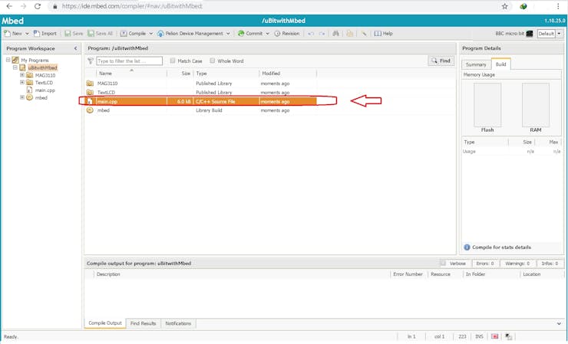The image size is (568, 344).
Task: Click the copy-pages icon in toolbar
Action: point(349,33)
